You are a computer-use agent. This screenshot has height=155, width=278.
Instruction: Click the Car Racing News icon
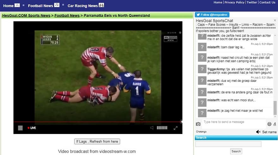coord(101,5)
